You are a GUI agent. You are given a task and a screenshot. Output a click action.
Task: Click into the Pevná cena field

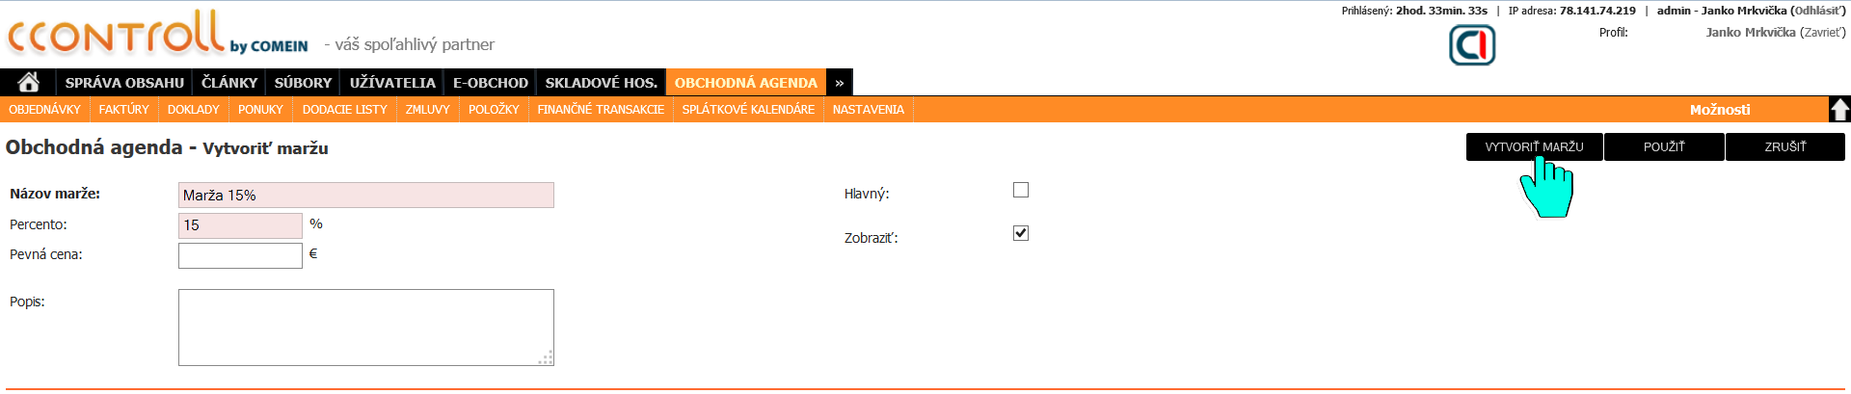[x=240, y=256]
